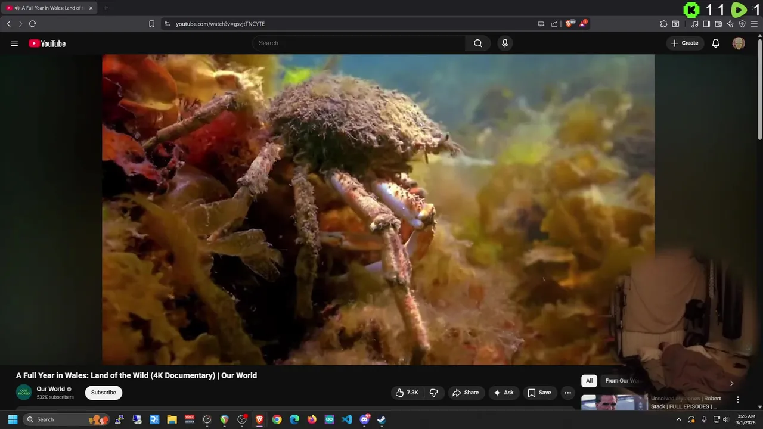The height and width of the screenshot is (429, 763).
Task: Open the account avatar menu
Action: click(x=739, y=43)
